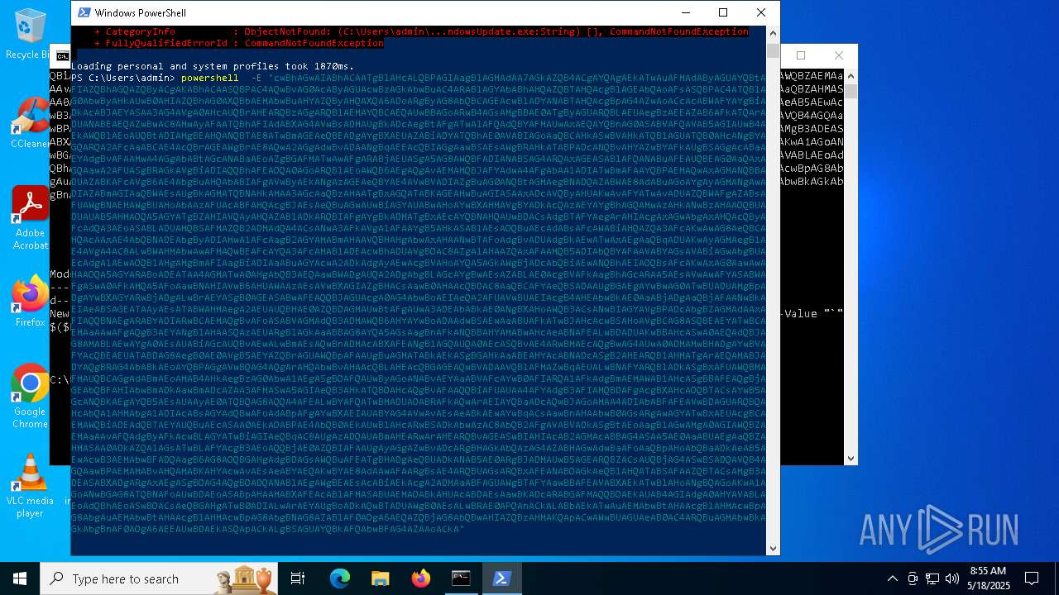Screen dimensions: 1059x595
Task: Click the CategoryInfo error line
Action: click(421, 31)
